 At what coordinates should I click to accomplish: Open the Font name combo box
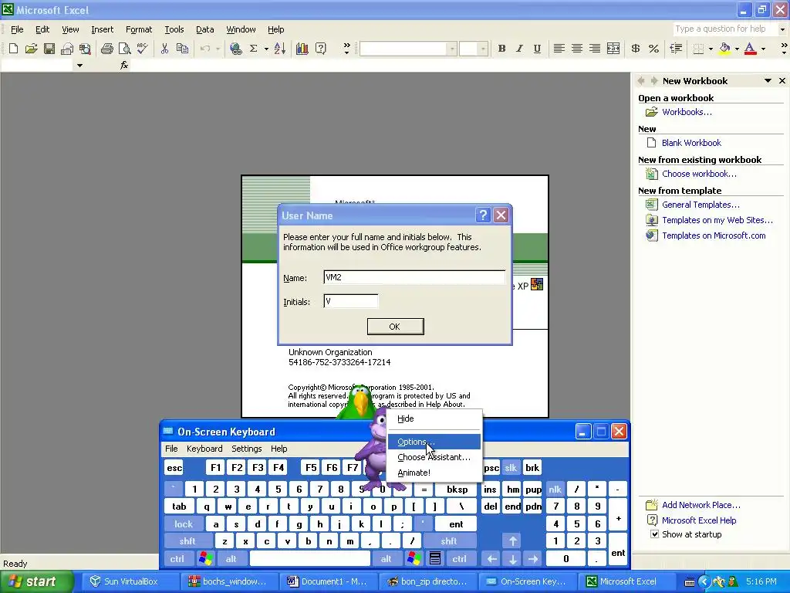408,49
